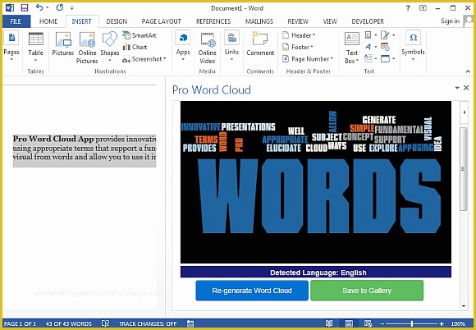Open the Footer dropdown
This screenshot has width=476, height=330.
pos(297,47)
